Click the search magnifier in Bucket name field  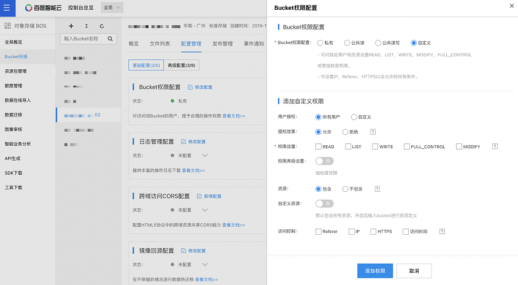tap(110, 39)
